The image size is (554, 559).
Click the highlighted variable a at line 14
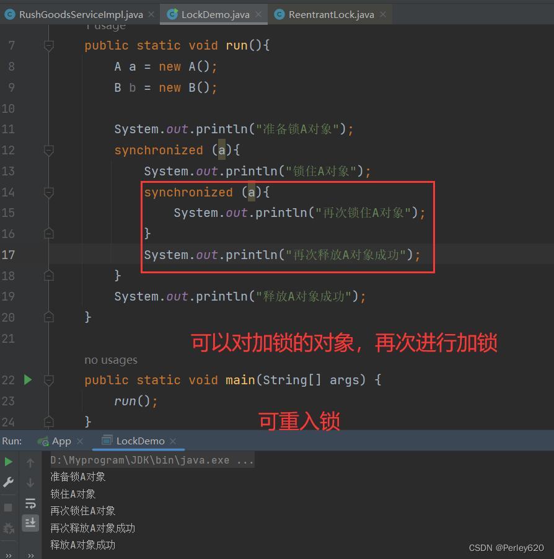pyautogui.click(x=252, y=192)
